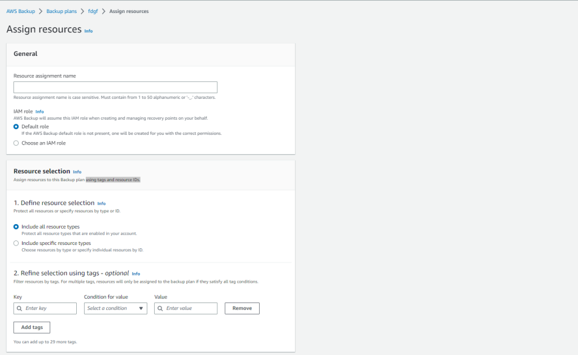
Task: Click search icon in the Value field
Action: tap(160, 308)
